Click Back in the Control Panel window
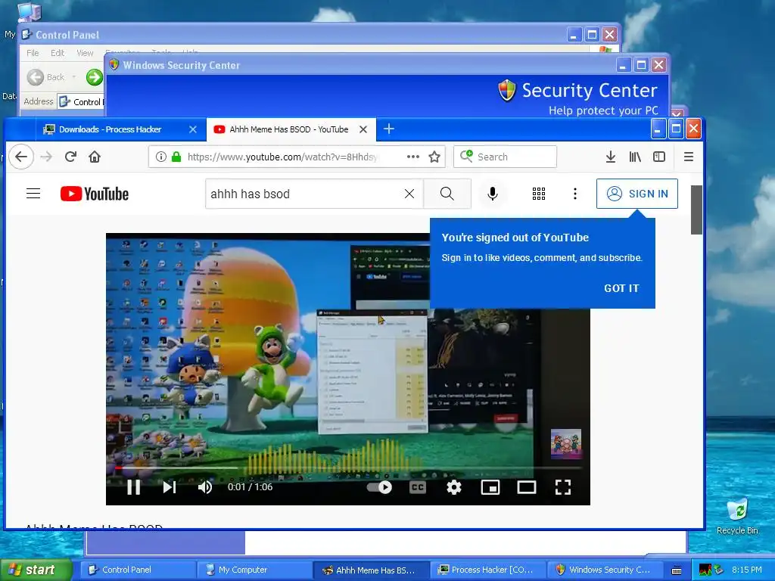This screenshot has height=581, width=775. point(46,77)
